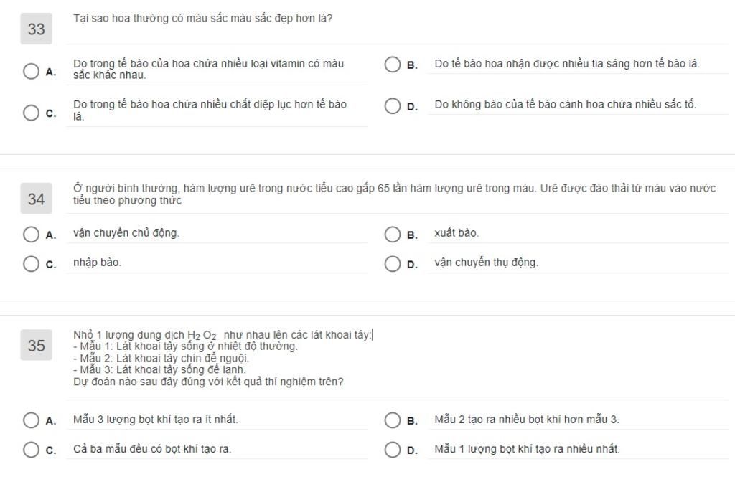
Task: Click the question 35 text about H2O2
Action: point(224,359)
